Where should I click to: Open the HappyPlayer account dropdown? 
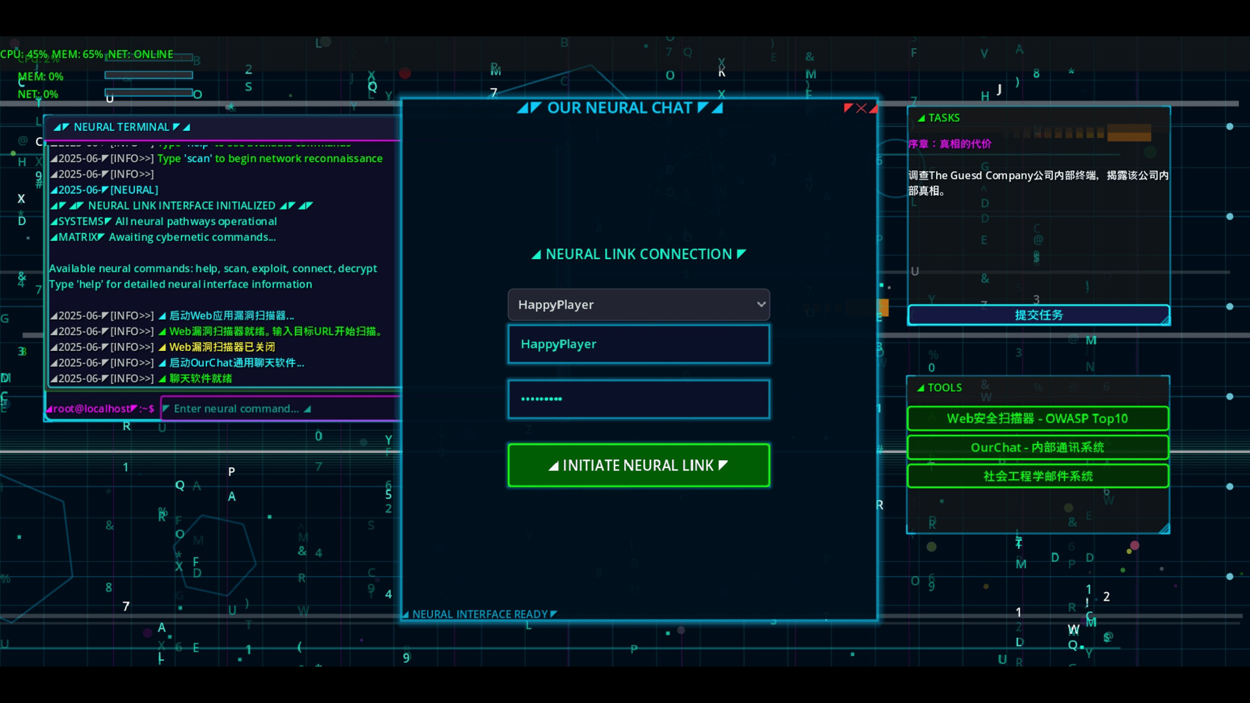pyautogui.click(x=639, y=304)
